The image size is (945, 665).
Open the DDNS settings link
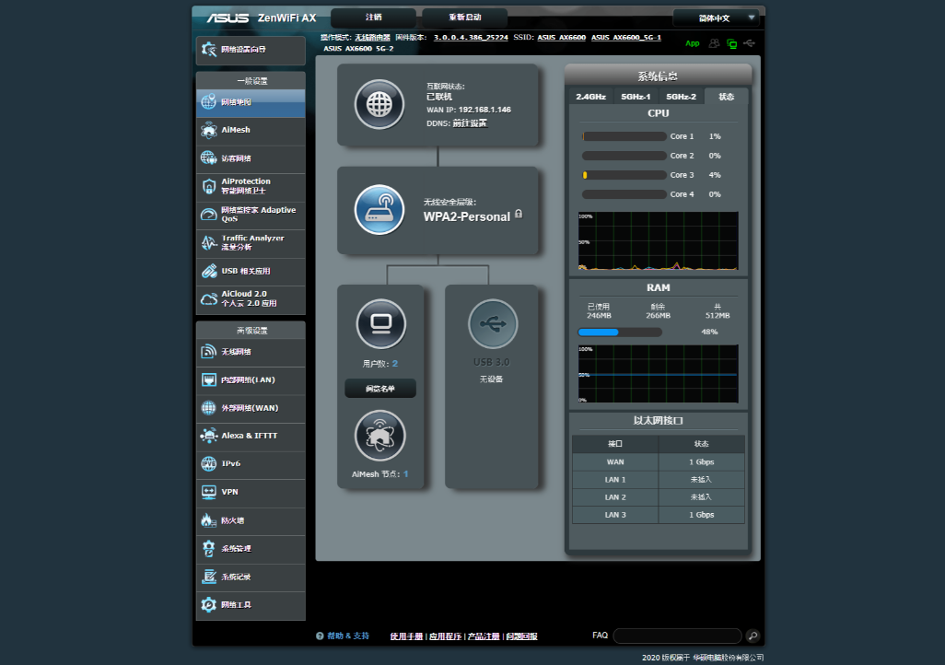pyautogui.click(x=470, y=123)
